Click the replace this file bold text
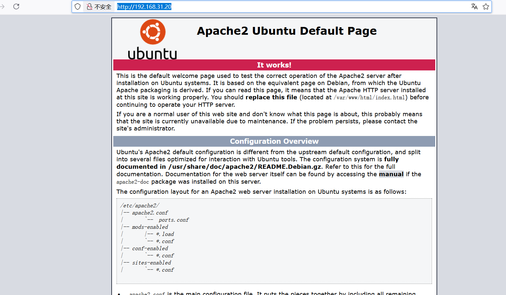 tap(271, 97)
